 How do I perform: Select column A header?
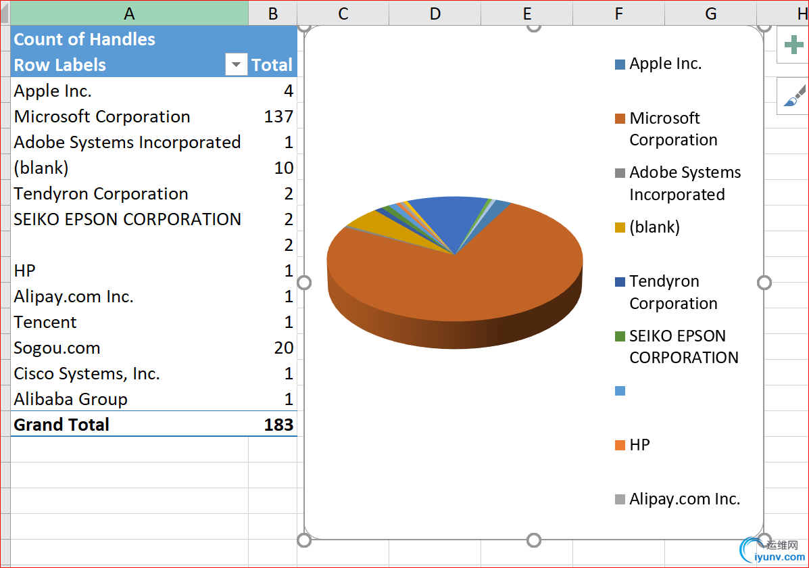click(129, 13)
